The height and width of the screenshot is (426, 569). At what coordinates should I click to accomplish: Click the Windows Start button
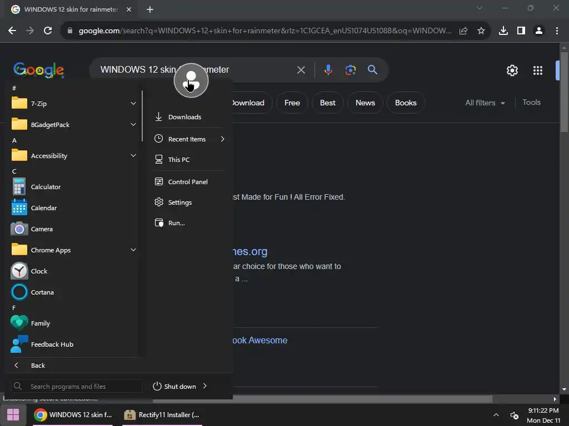tap(13, 415)
